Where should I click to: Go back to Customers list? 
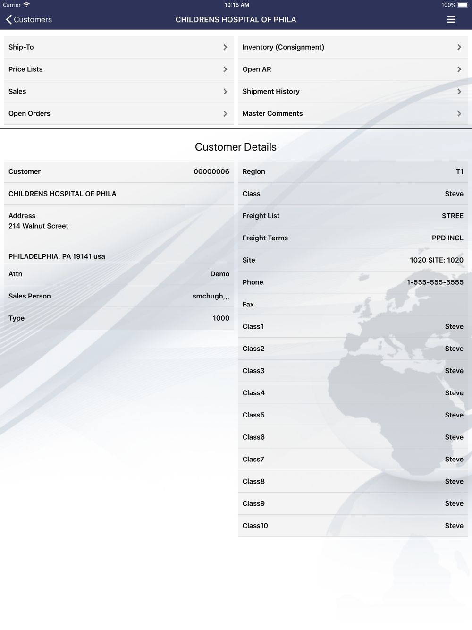coord(29,19)
